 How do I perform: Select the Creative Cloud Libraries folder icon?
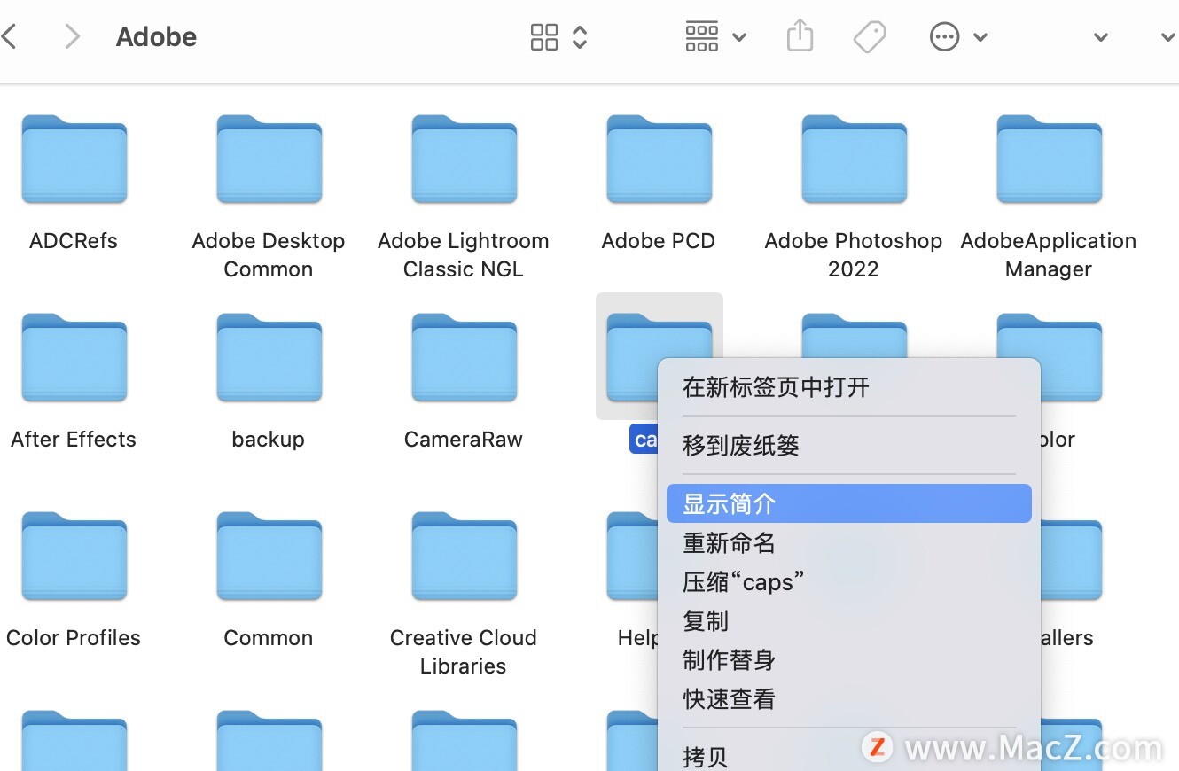(x=465, y=557)
